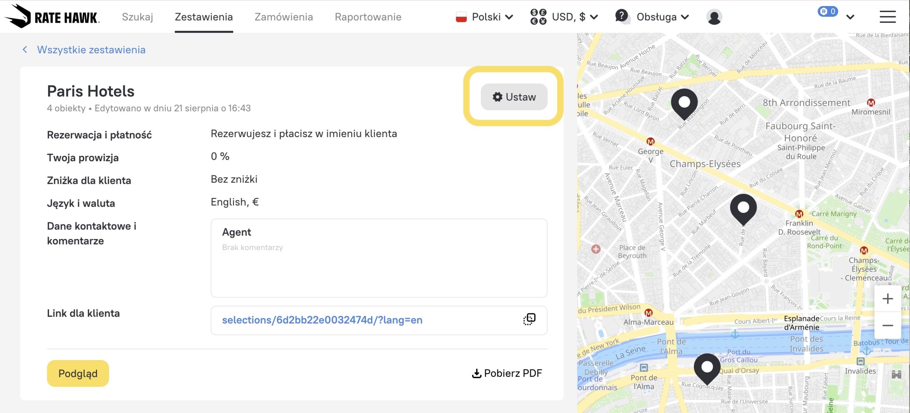Expand the chevron next to points badge
The width and height of the screenshot is (910, 413).
click(850, 17)
